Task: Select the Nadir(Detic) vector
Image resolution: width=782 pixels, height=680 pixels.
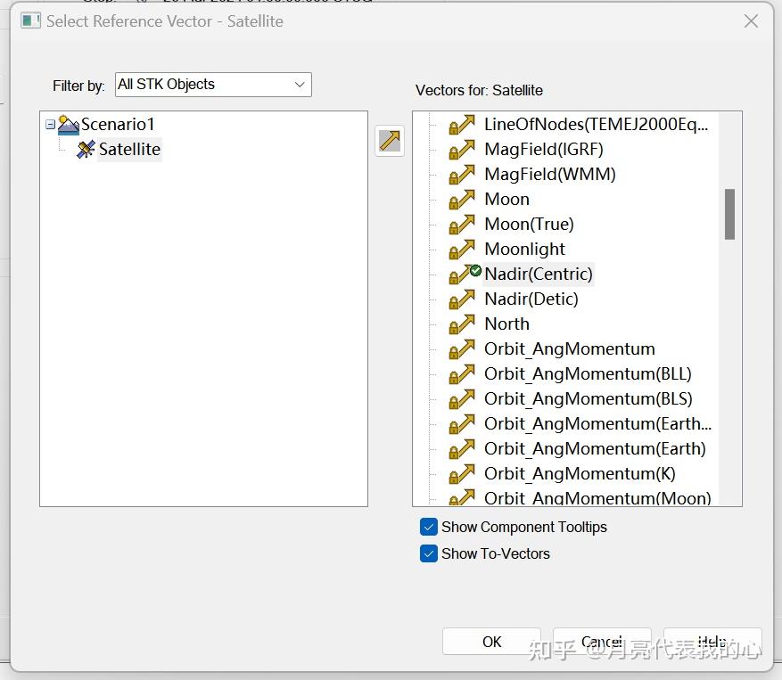Action: point(531,299)
